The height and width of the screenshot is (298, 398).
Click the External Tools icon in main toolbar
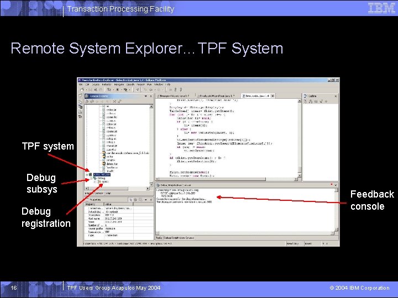125,90
